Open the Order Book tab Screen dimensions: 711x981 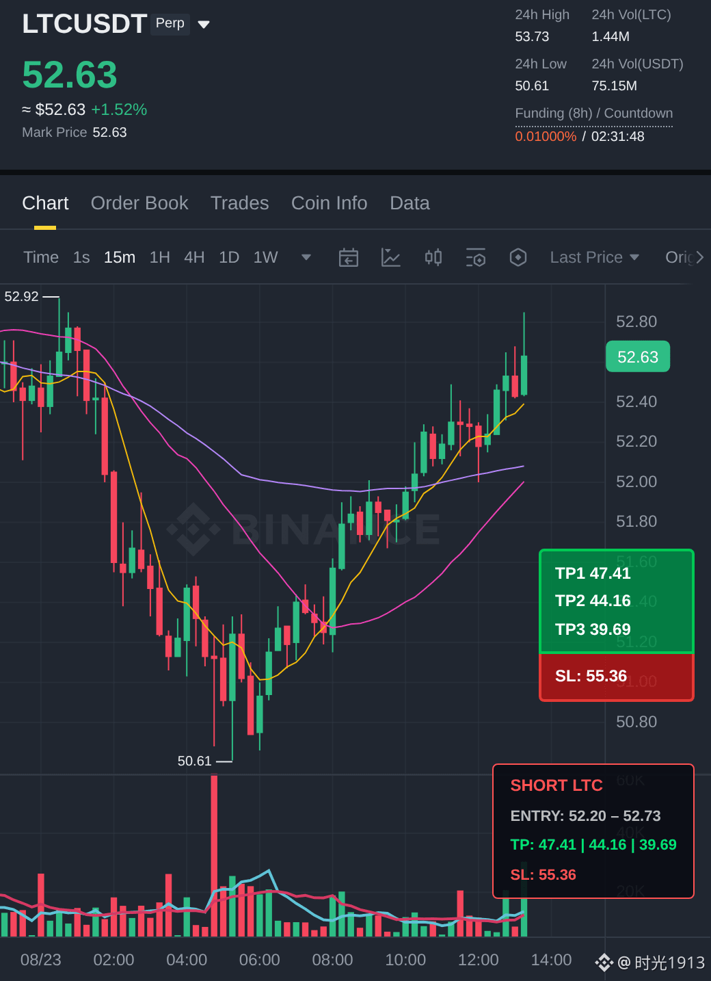139,203
